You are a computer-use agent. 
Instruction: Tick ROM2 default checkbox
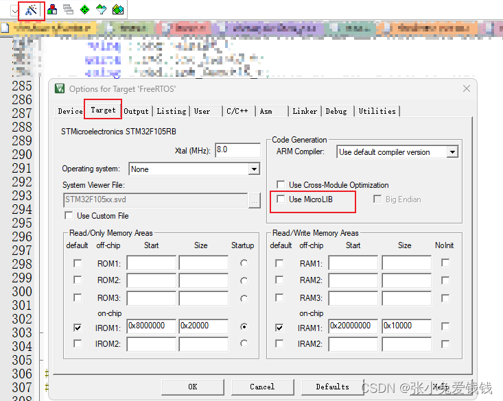coord(78,280)
